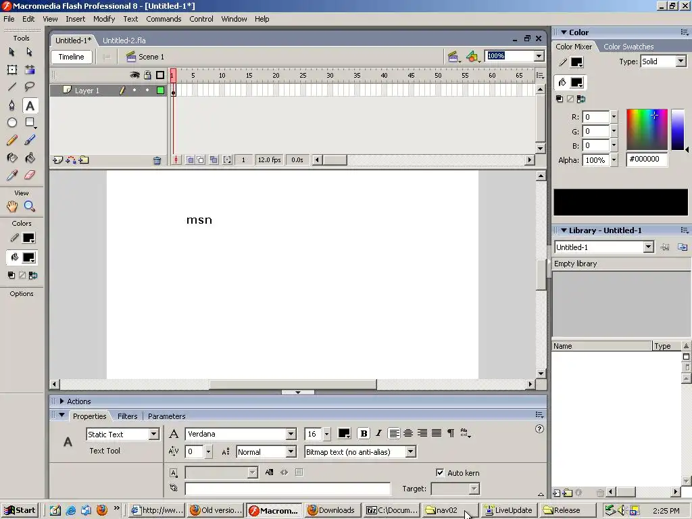The height and width of the screenshot is (519, 692).
Task: Open the Edit Scene clapper icon
Action: 453,57
